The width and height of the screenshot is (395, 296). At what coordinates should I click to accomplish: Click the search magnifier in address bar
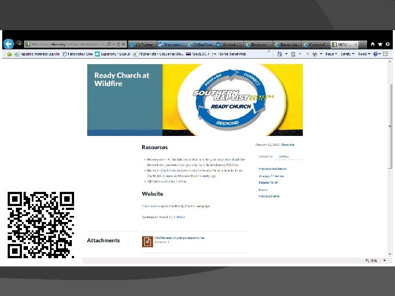click(109, 44)
